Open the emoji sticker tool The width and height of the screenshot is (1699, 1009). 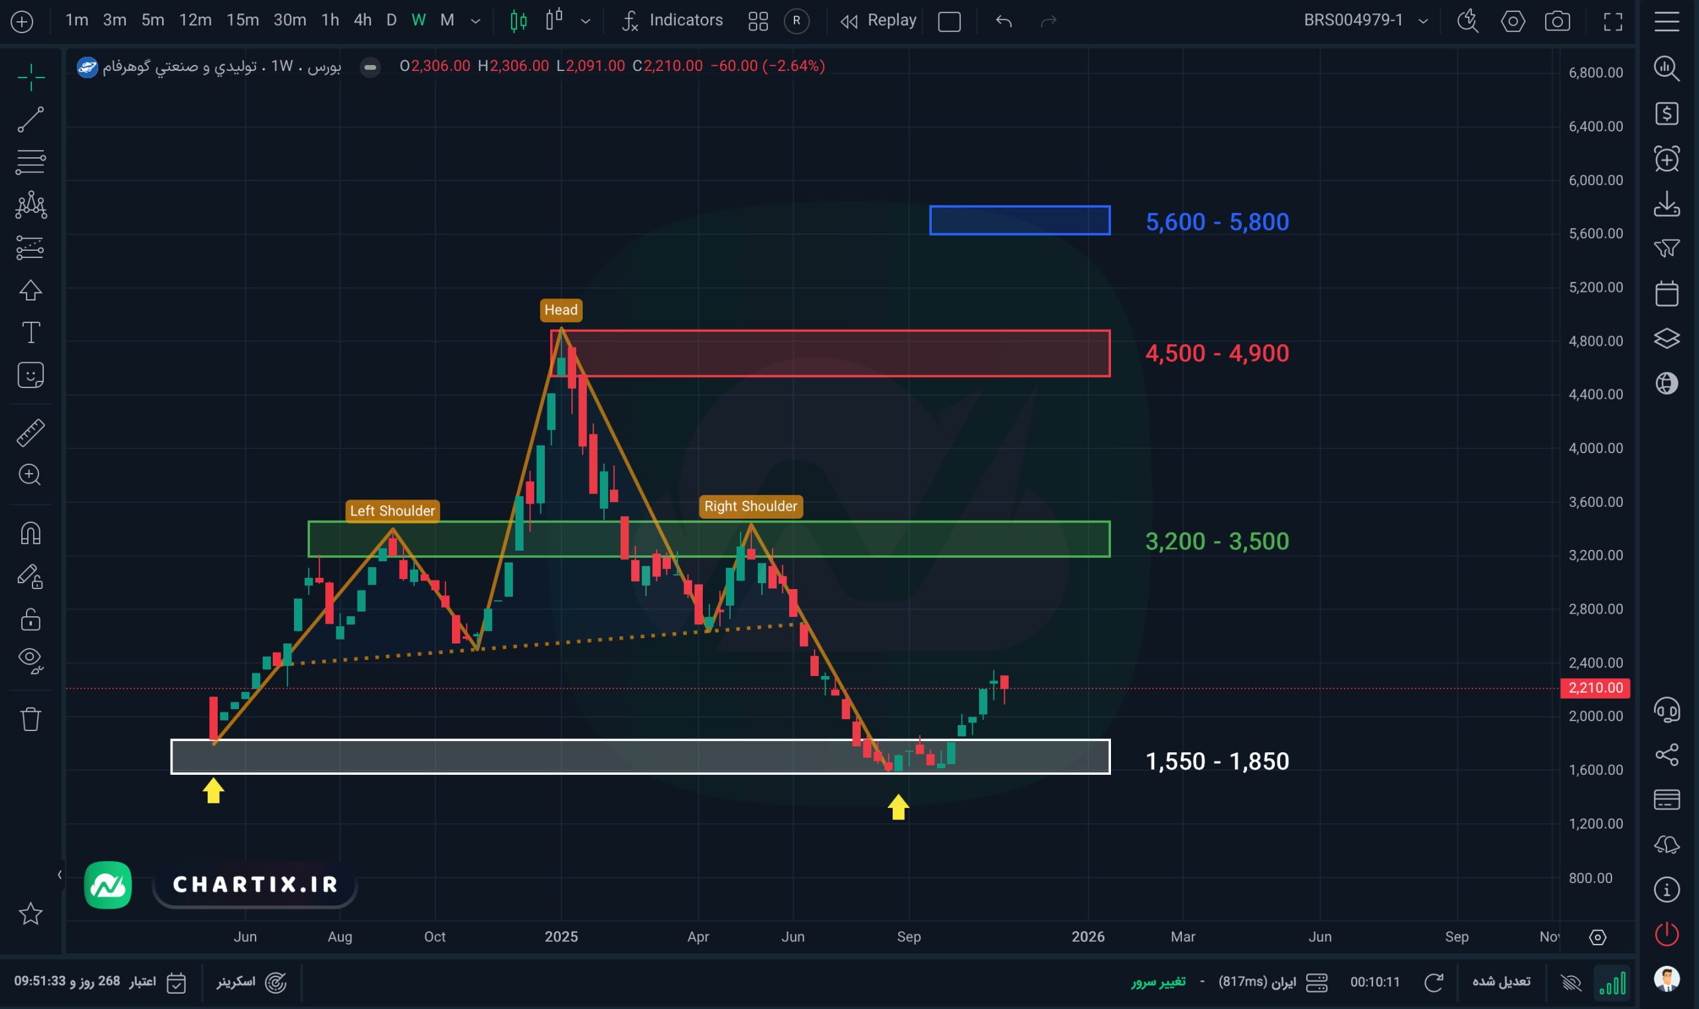[x=31, y=375]
